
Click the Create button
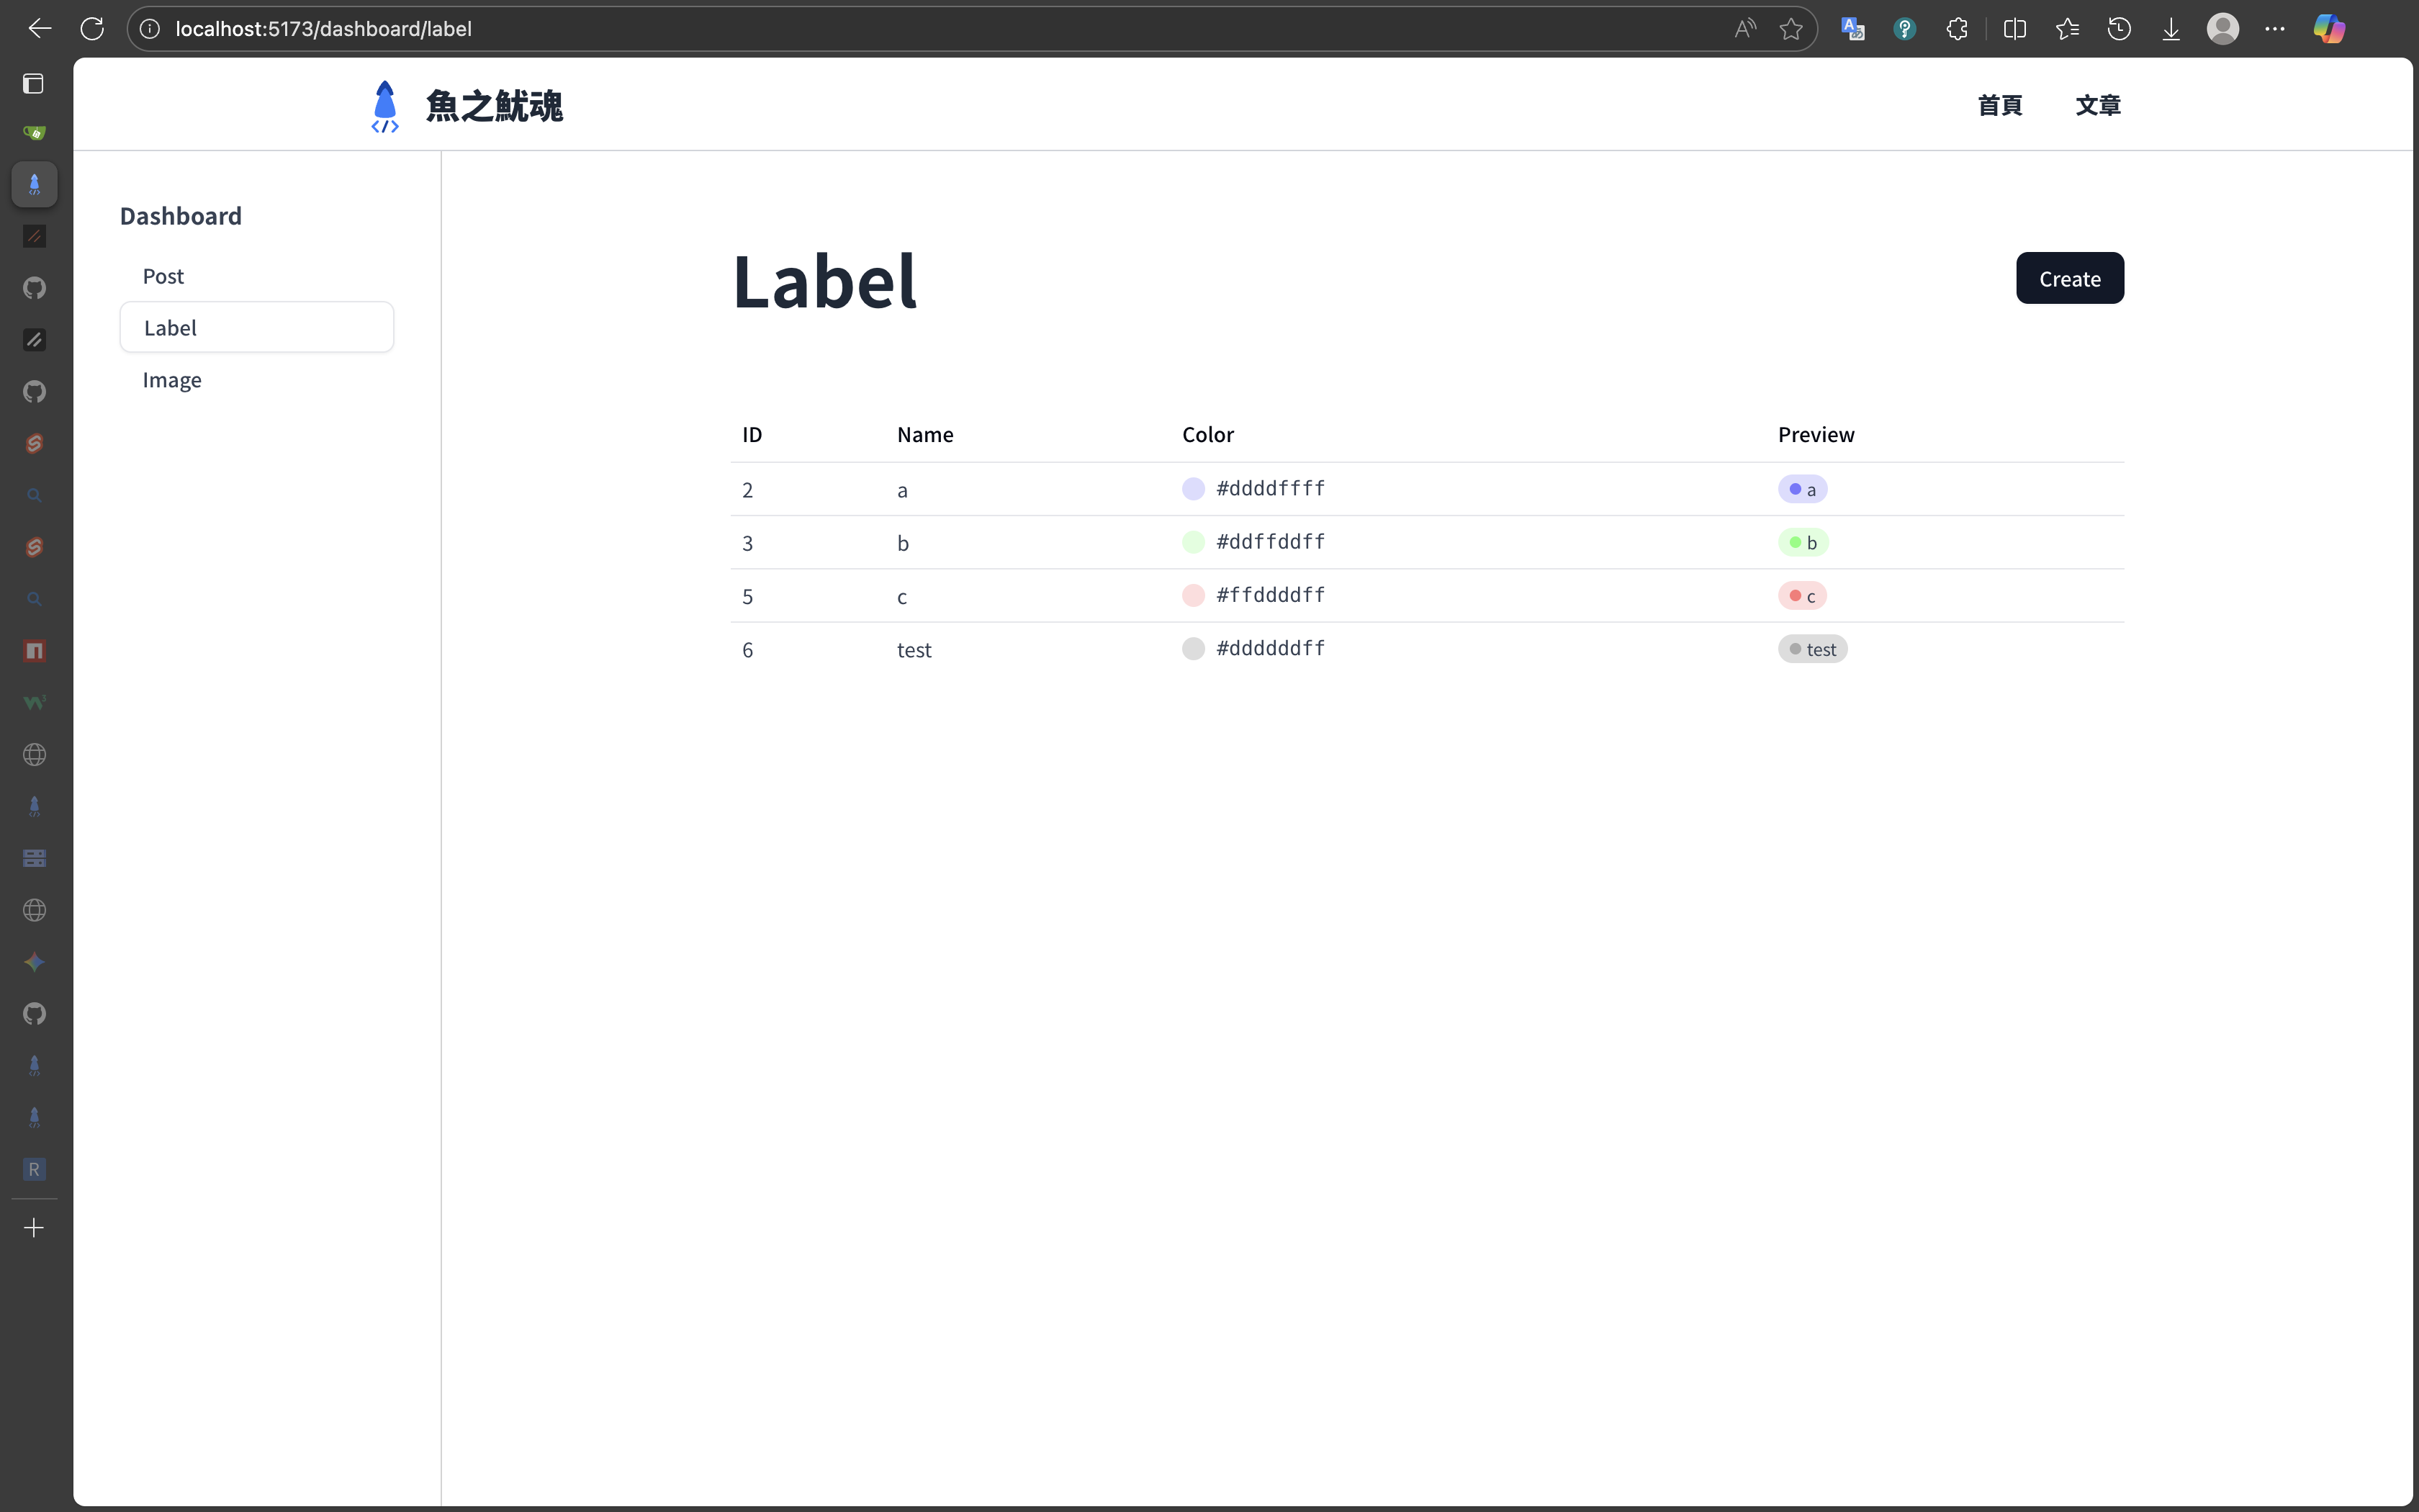2069,278
